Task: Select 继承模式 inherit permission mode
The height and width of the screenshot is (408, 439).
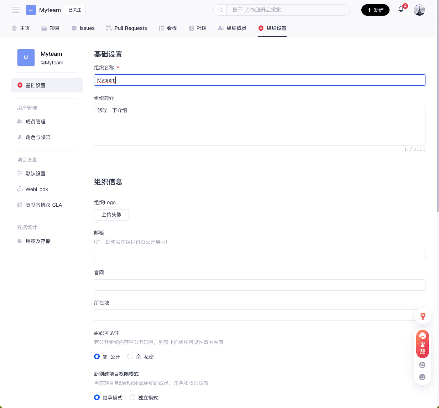Action: (x=97, y=397)
